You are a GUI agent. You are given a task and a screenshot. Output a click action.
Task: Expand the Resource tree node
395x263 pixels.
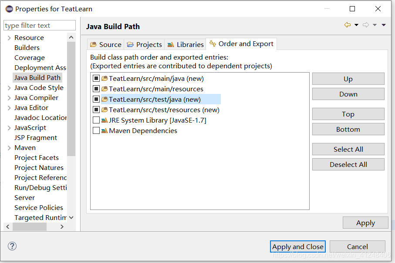[9, 38]
